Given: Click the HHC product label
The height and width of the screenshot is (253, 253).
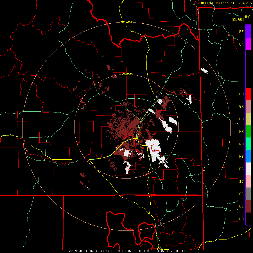Looking at the screenshot, I should click(247, 17).
